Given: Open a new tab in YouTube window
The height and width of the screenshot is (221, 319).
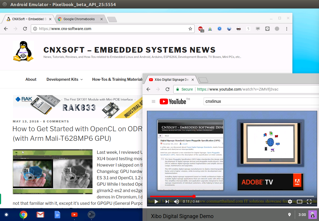Looking at the screenshot, I should point(203,80).
